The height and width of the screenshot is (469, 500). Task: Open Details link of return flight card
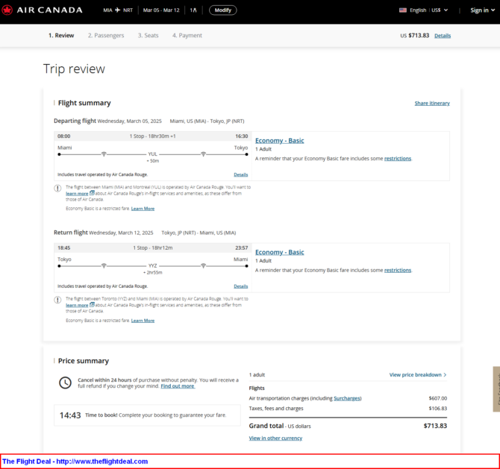[x=241, y=286]
